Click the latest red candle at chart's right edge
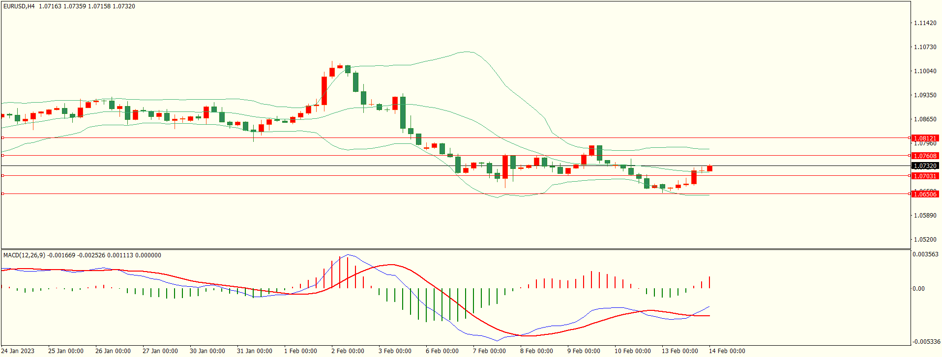This screenshot has width=942, height=357. coord(709,168)
